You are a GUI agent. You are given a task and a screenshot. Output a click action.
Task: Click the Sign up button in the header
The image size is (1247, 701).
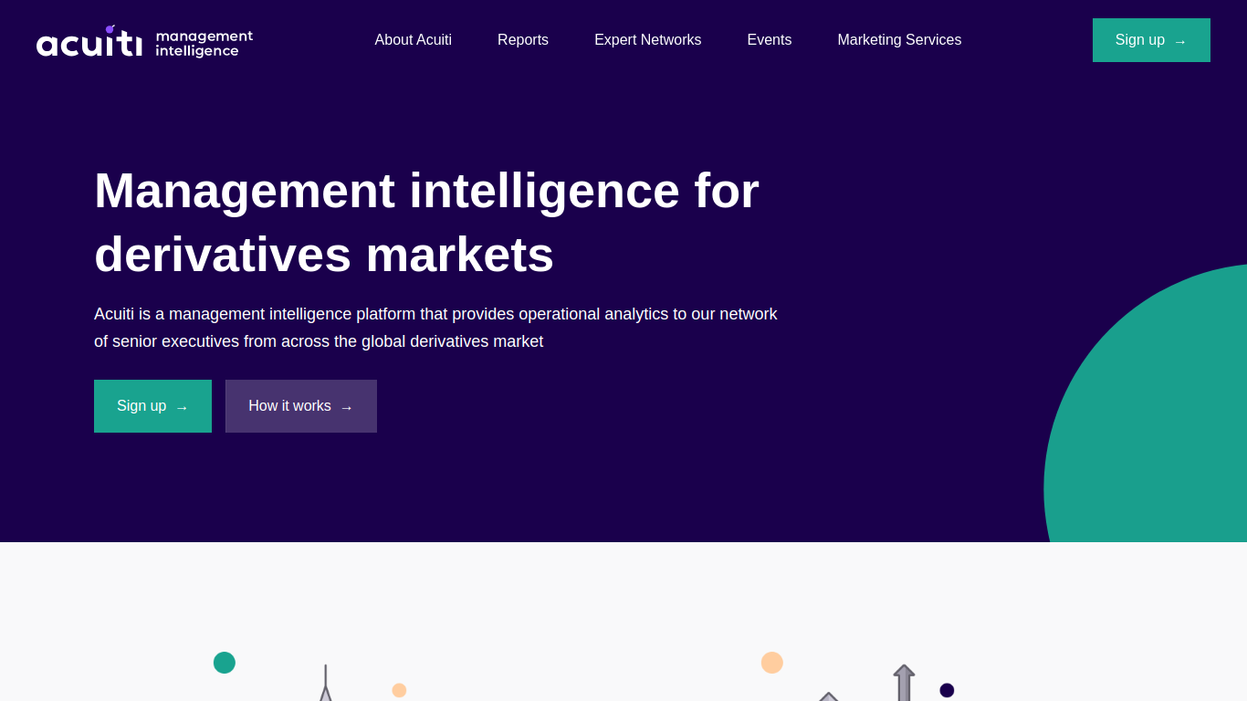(1151, 40)
